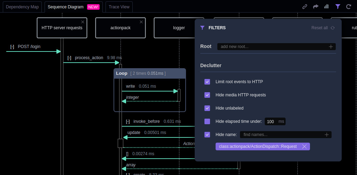The height and width of the screenshot is (175, 357).
Task: Click the HTTP server requests actor label
Action: [x=62, y=28]
